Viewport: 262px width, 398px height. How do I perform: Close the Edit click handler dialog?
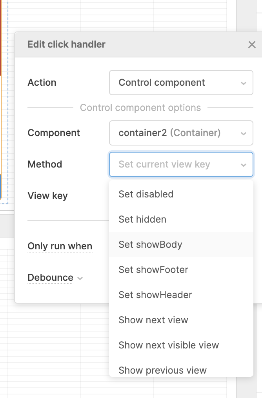pyautogui.click(x=252, y=45)
